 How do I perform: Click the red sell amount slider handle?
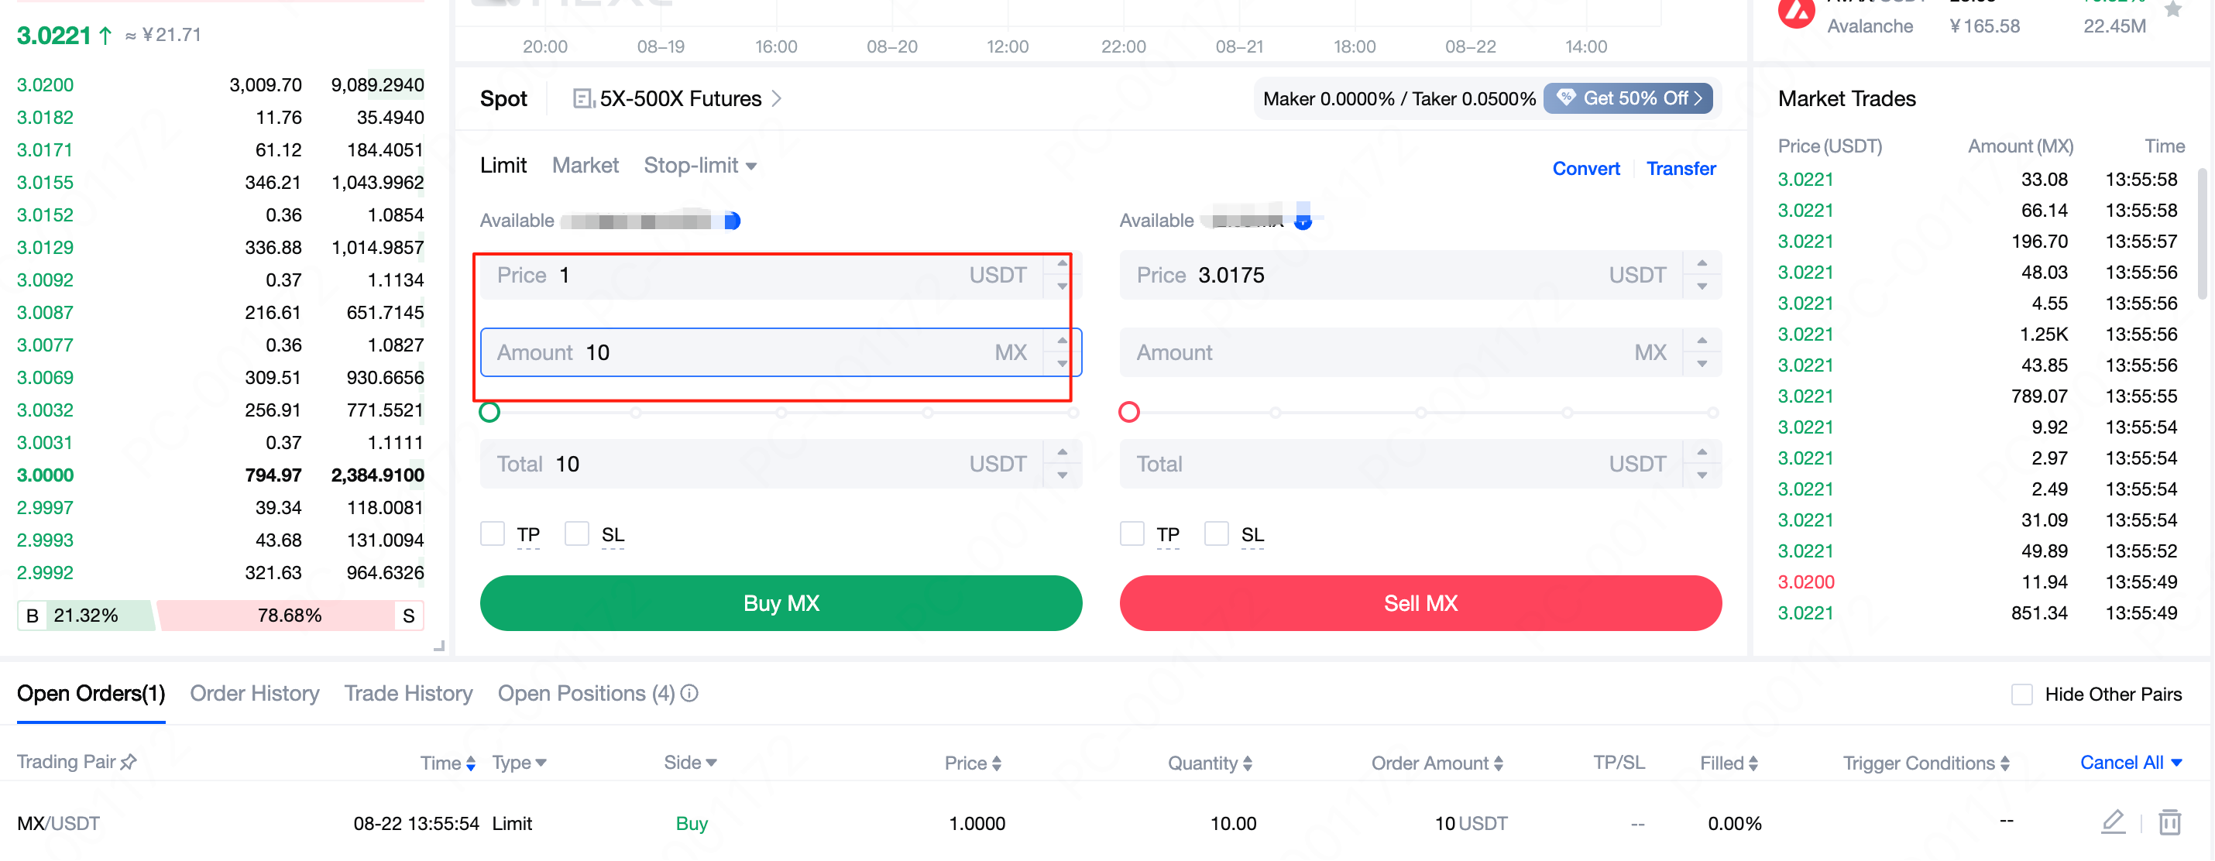pyautogui.click(x=1129, y=413)
